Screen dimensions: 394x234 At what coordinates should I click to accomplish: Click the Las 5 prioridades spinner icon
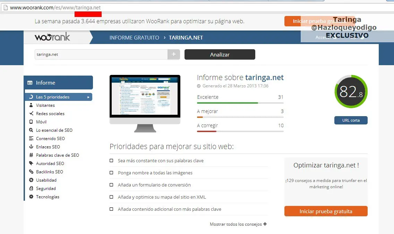pyautogui.click(x=31, y=97)
